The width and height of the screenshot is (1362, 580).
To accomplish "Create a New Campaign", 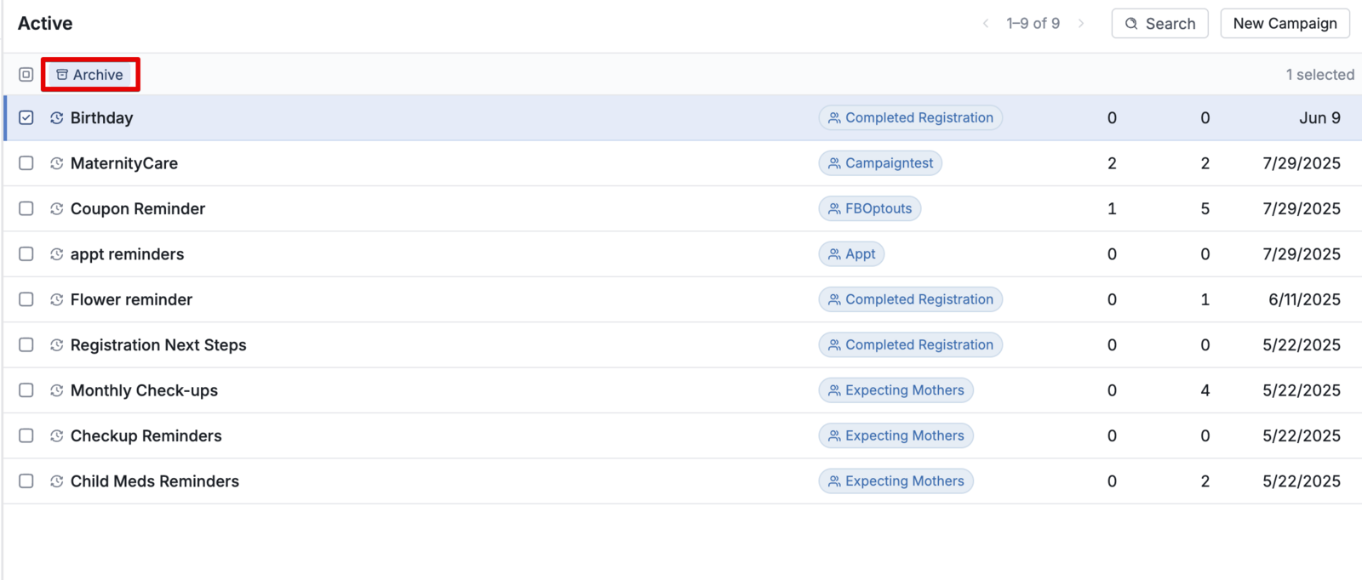I will point(1285,24).
